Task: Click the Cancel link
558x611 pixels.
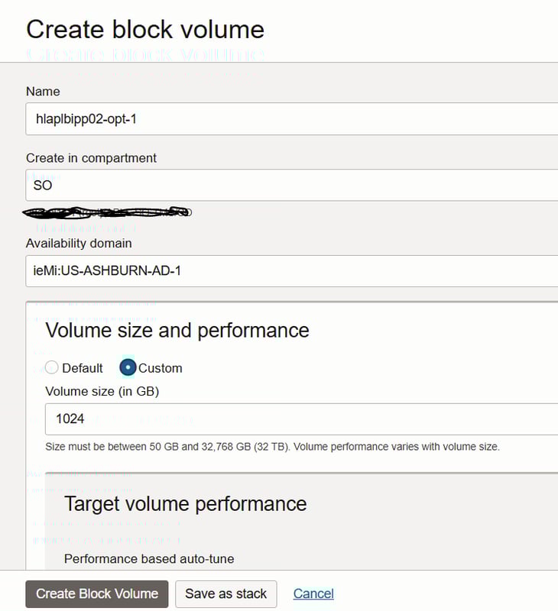Action: [313, 593]
